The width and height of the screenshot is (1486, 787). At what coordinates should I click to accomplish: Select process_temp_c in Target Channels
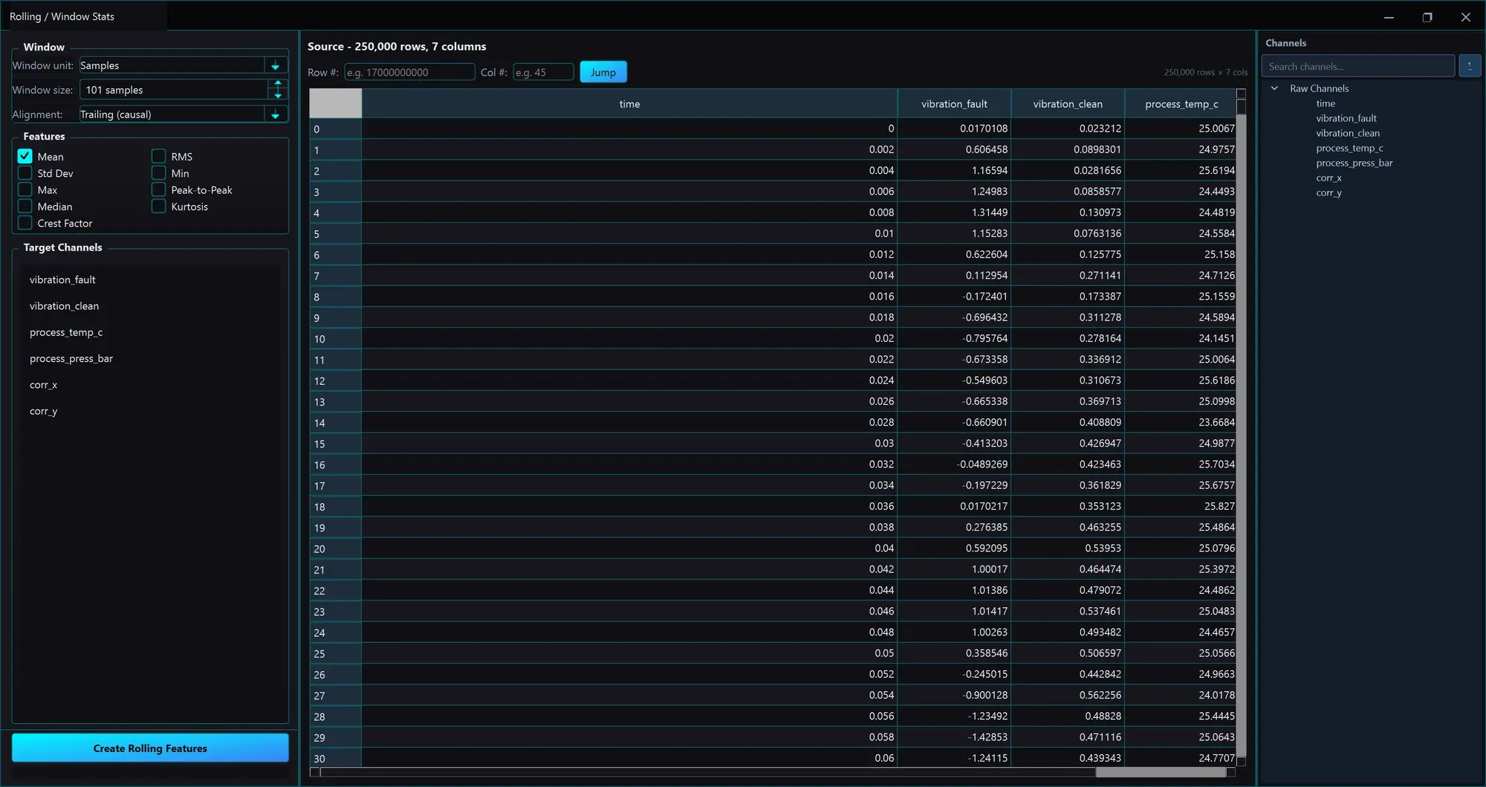pyautogui.click(x=150, y=332)
